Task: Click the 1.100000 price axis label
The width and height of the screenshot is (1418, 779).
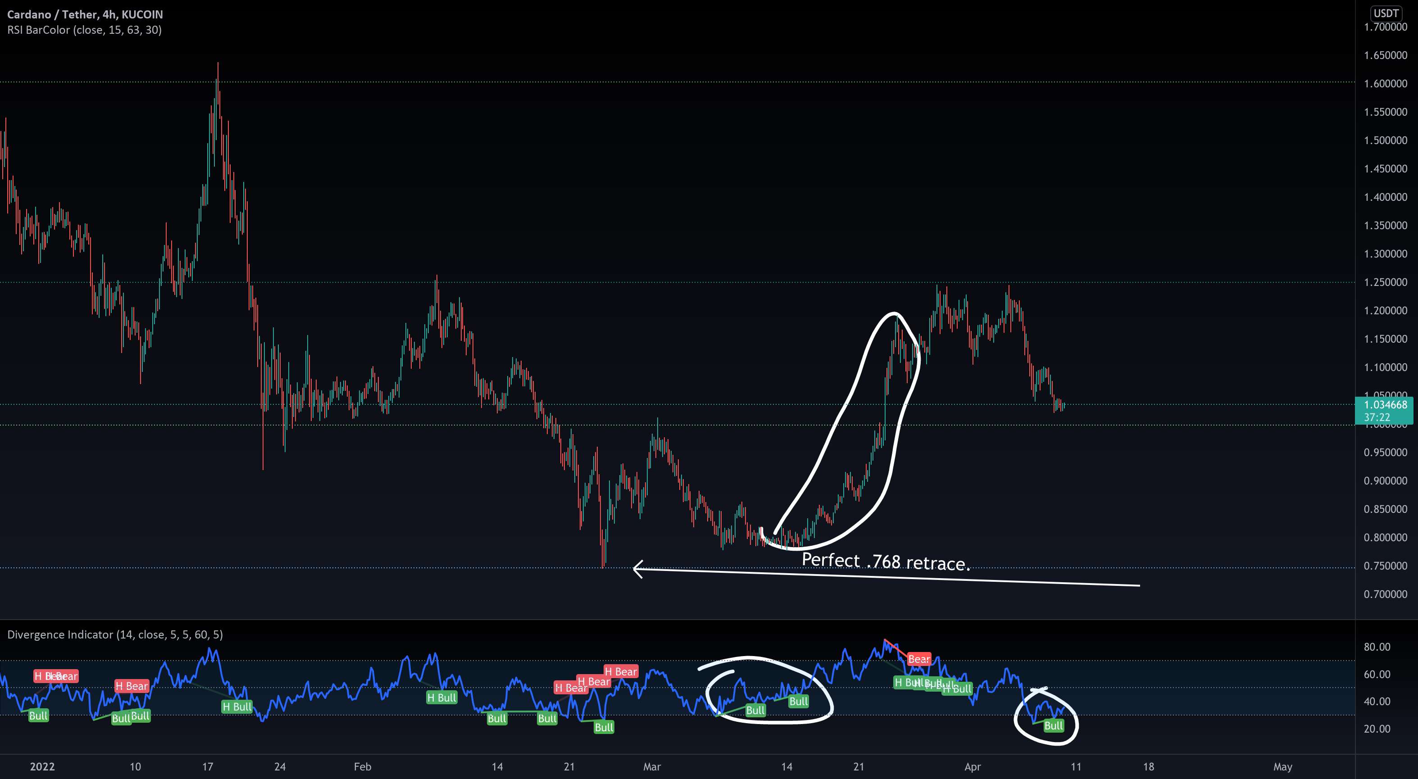Action: point(1386,367)
